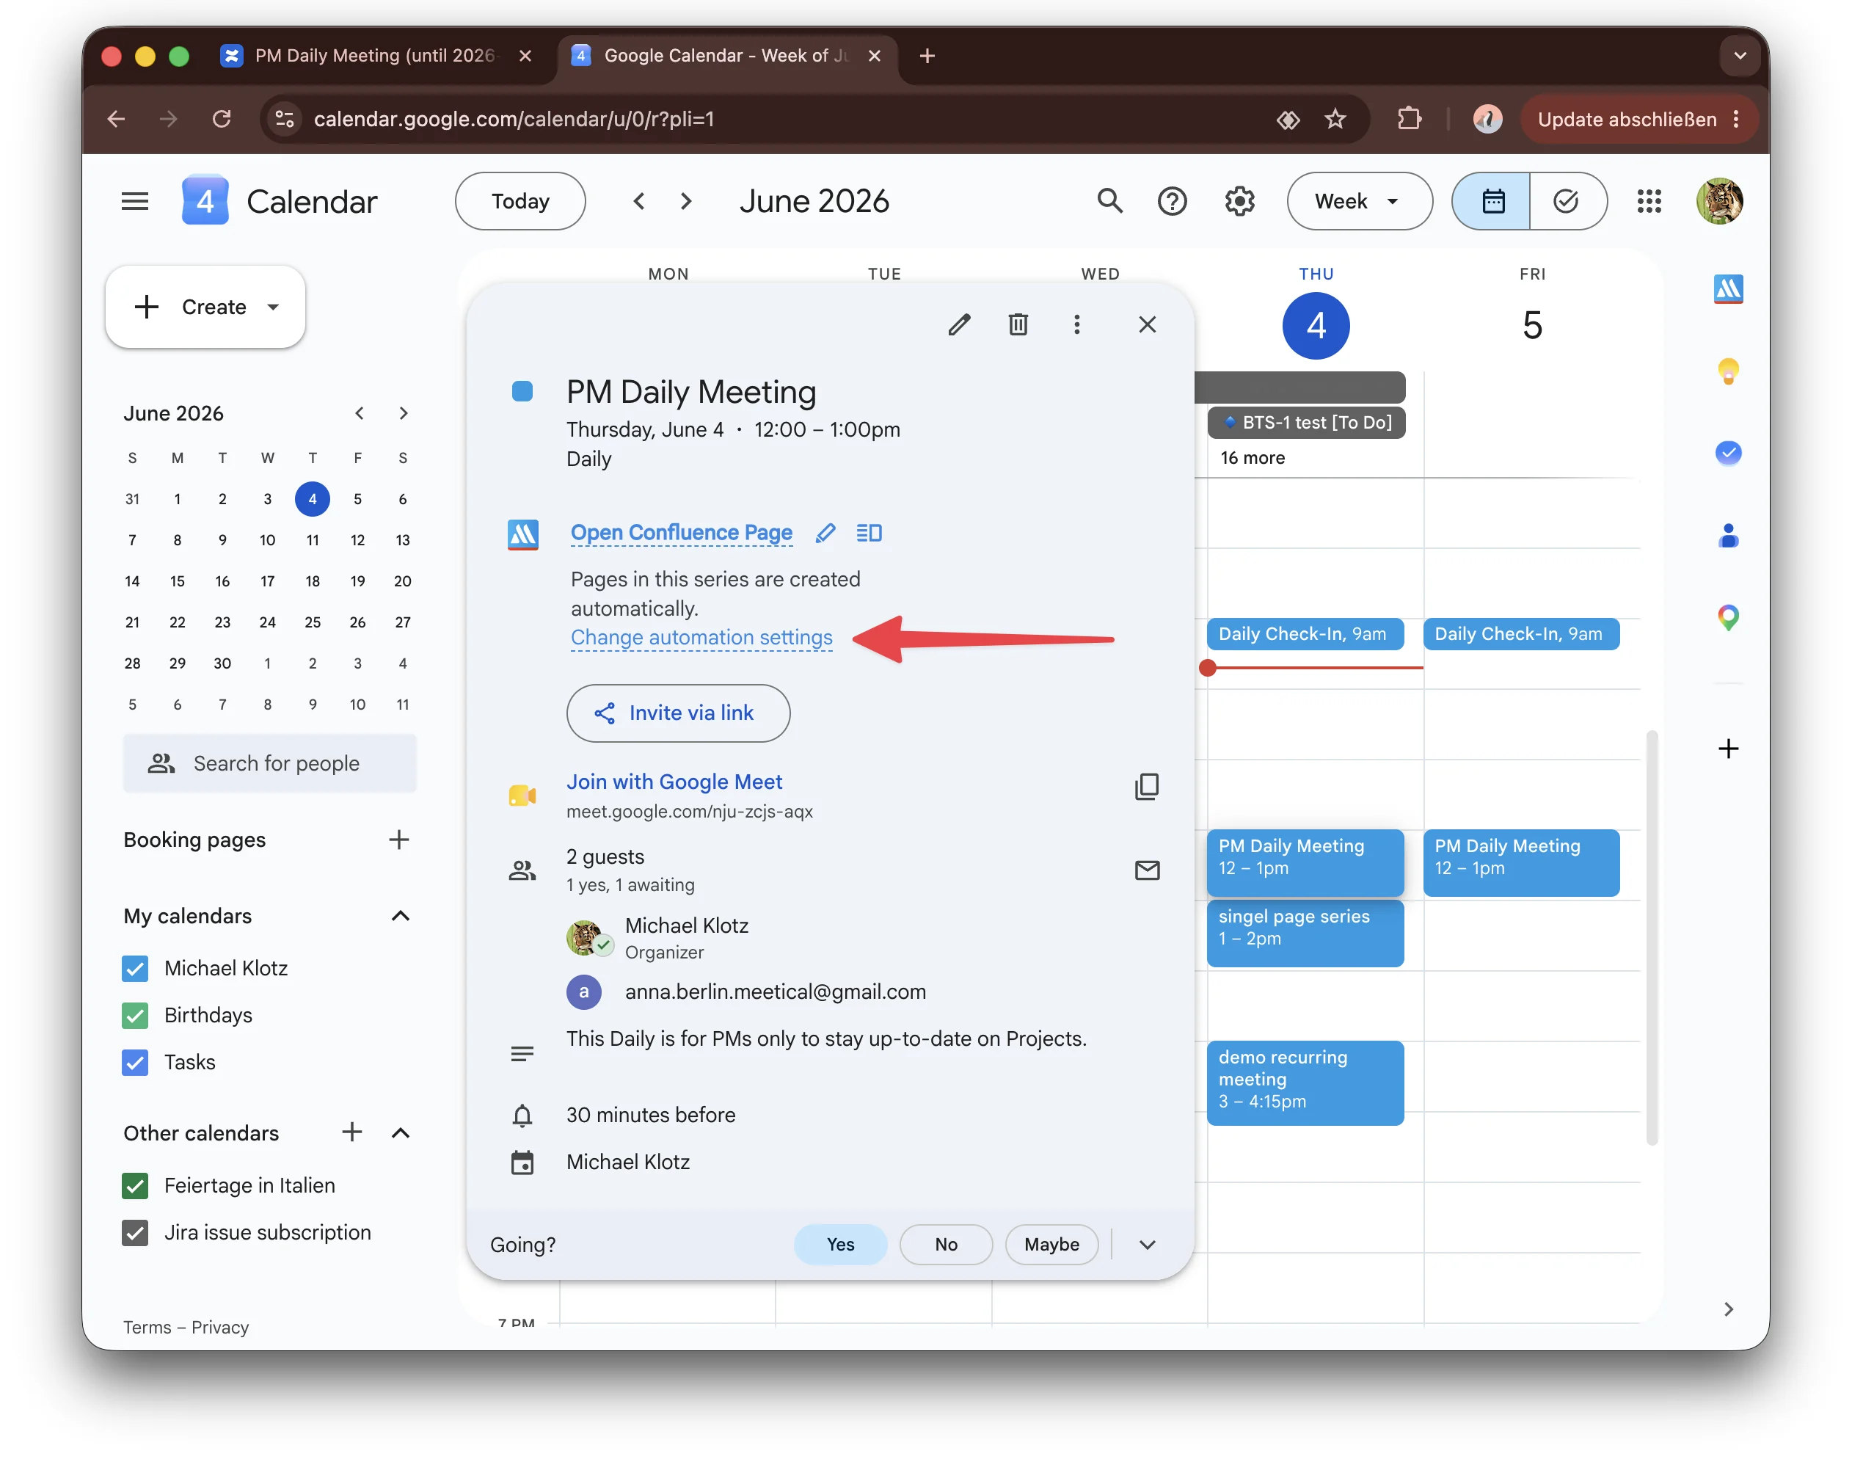Screen dimensions: 1852x1459
Task: Click Invite via link button
Action: [x=678, y=713]
